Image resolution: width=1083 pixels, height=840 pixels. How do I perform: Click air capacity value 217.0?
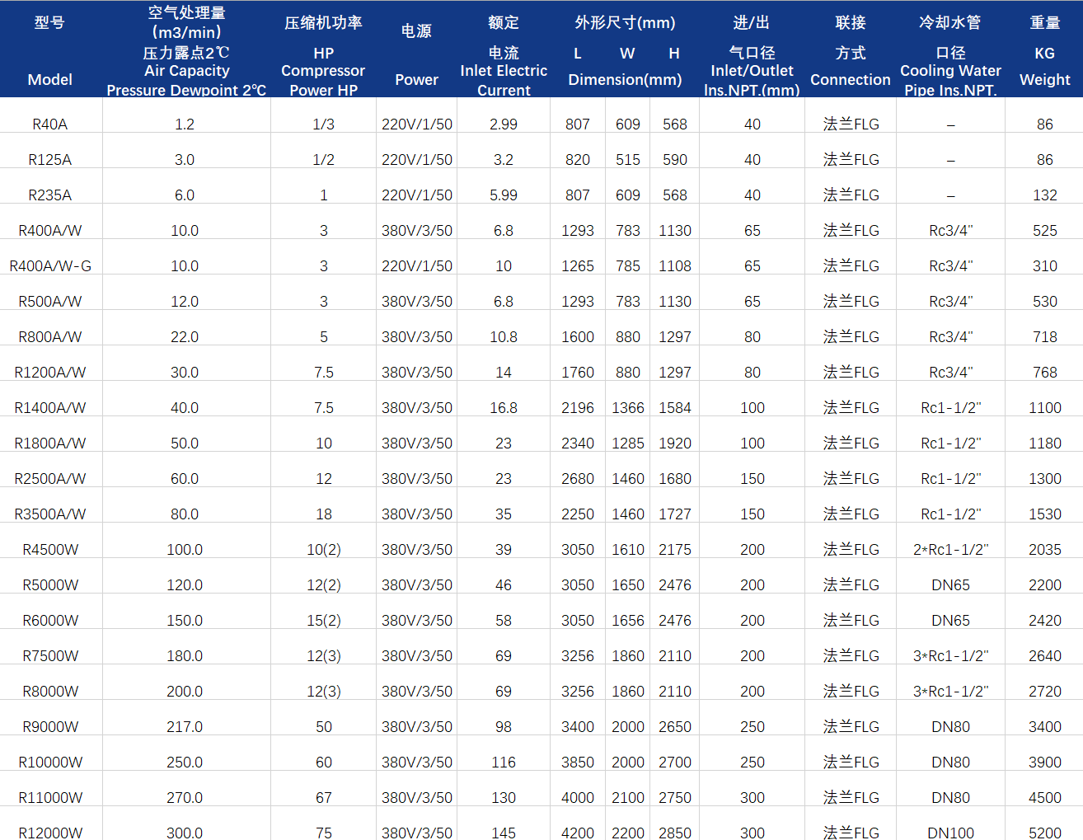click(185, 727)
